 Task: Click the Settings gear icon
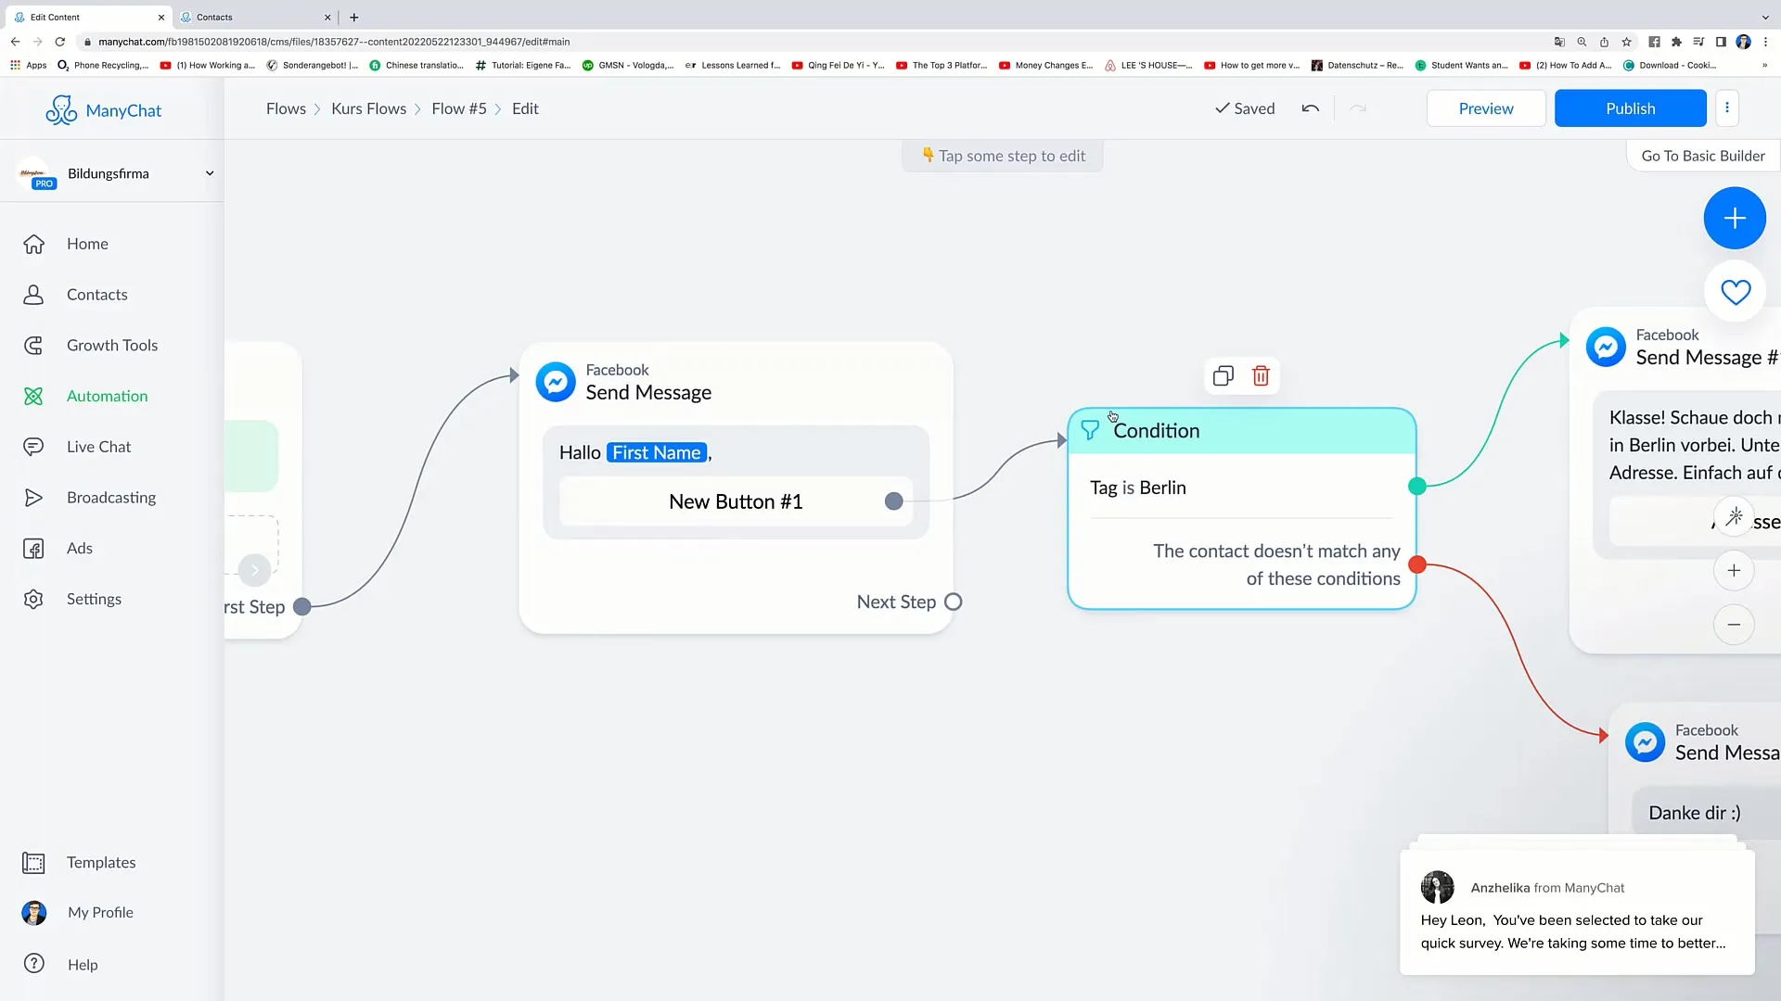tap(33, 600)
